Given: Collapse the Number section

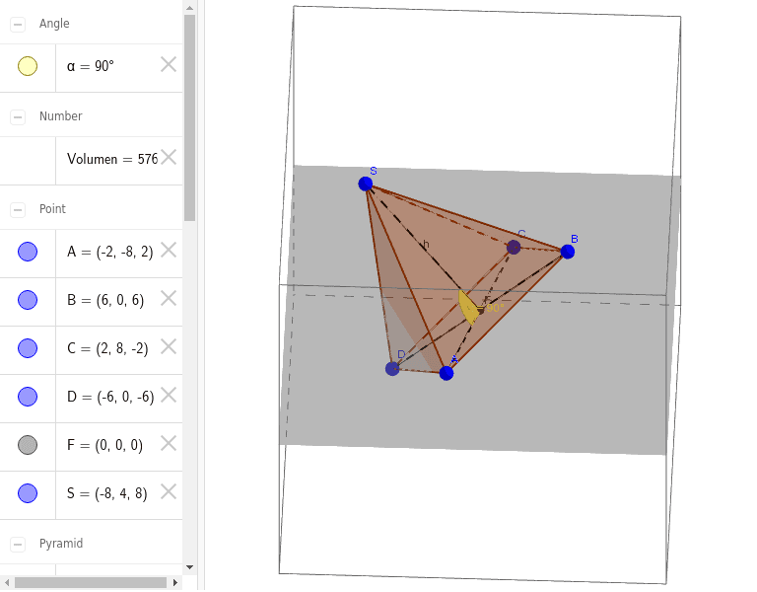Looking at the screenshot, I should 18,117.
